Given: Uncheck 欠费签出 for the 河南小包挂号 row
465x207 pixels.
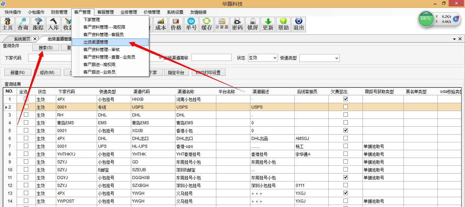Looking at the screenshot, I should pos(346,99).
